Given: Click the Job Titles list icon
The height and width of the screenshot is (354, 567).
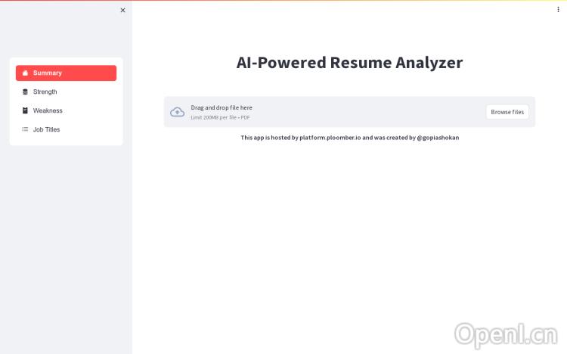Looking at the screenshot, I should [x=25, y=129].
